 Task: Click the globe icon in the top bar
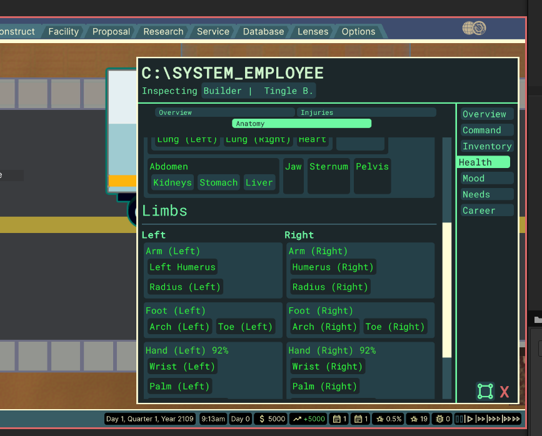coord(474,28)
